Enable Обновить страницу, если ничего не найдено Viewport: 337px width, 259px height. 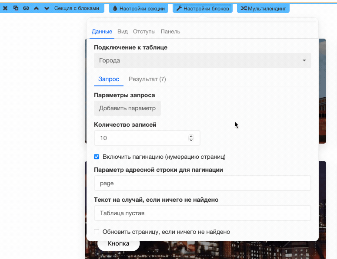pyautogui.click(x=97, y=232)
